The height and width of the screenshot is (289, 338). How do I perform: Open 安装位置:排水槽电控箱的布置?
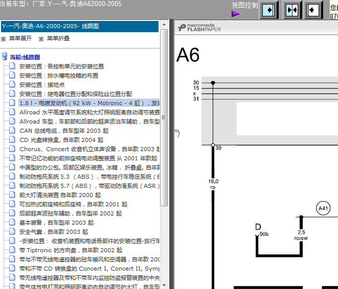click(59, 76)
